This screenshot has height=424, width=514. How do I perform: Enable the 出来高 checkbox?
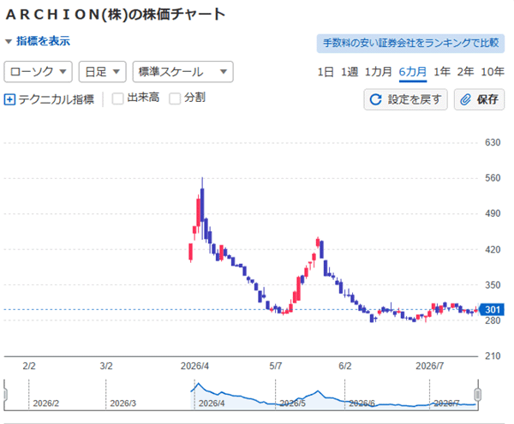[x=117, y=99]
